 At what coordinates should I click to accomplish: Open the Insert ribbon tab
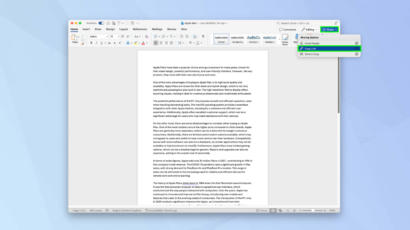point(86,29)
